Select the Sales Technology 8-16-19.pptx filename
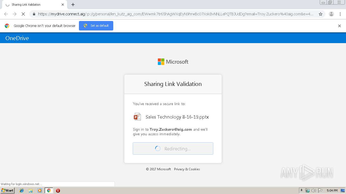 177,117
